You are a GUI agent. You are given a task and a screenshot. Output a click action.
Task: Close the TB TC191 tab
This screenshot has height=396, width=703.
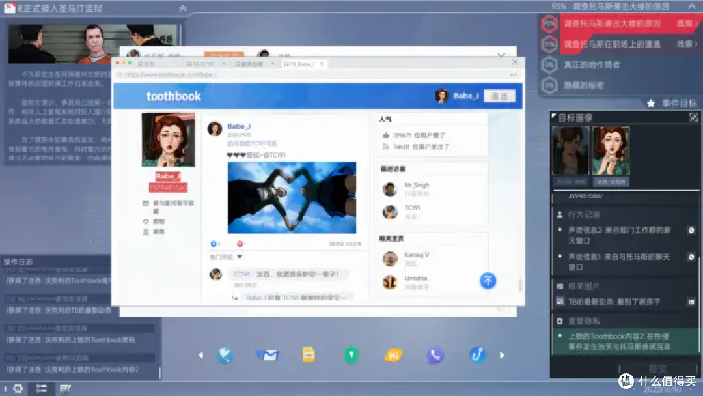224,64
